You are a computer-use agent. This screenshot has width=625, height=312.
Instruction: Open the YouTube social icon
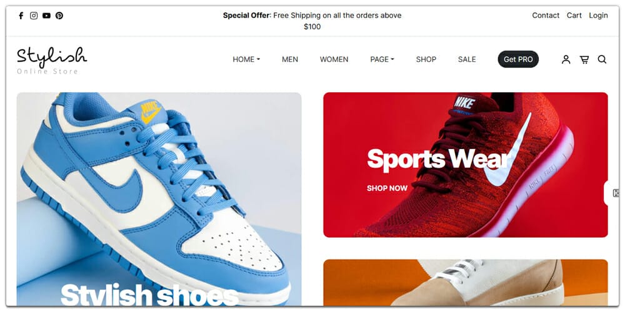pyautogui.click(x=47, y=16)
